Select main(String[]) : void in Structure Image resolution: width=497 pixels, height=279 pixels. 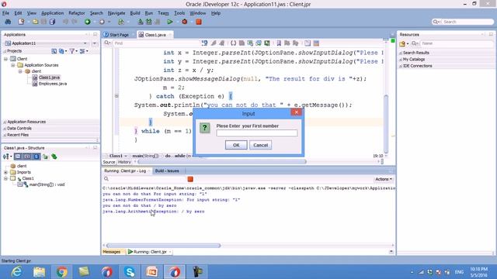pos(47,184)
